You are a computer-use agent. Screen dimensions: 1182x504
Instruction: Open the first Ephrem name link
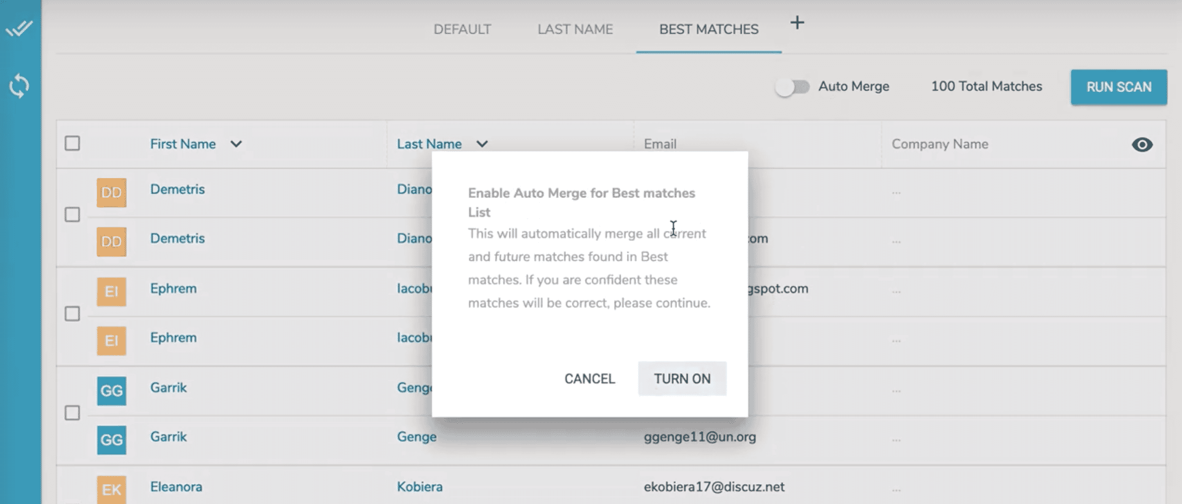(x=173, y=288)
